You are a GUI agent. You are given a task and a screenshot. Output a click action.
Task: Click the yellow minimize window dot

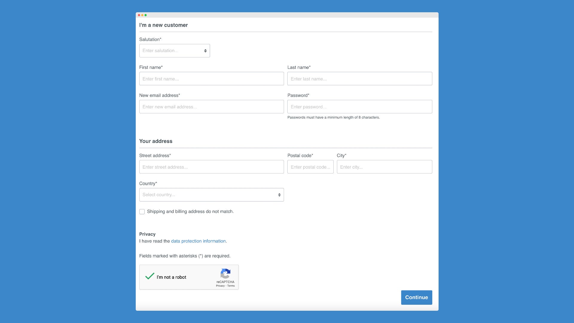tap(142, 15)
